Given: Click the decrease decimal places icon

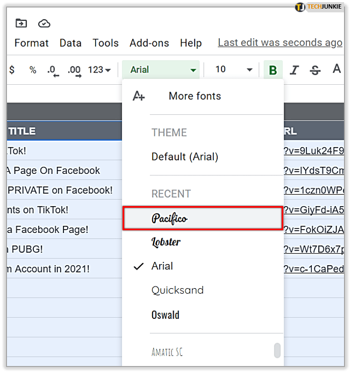Looking at the screenshot, I should coord(53,70).
